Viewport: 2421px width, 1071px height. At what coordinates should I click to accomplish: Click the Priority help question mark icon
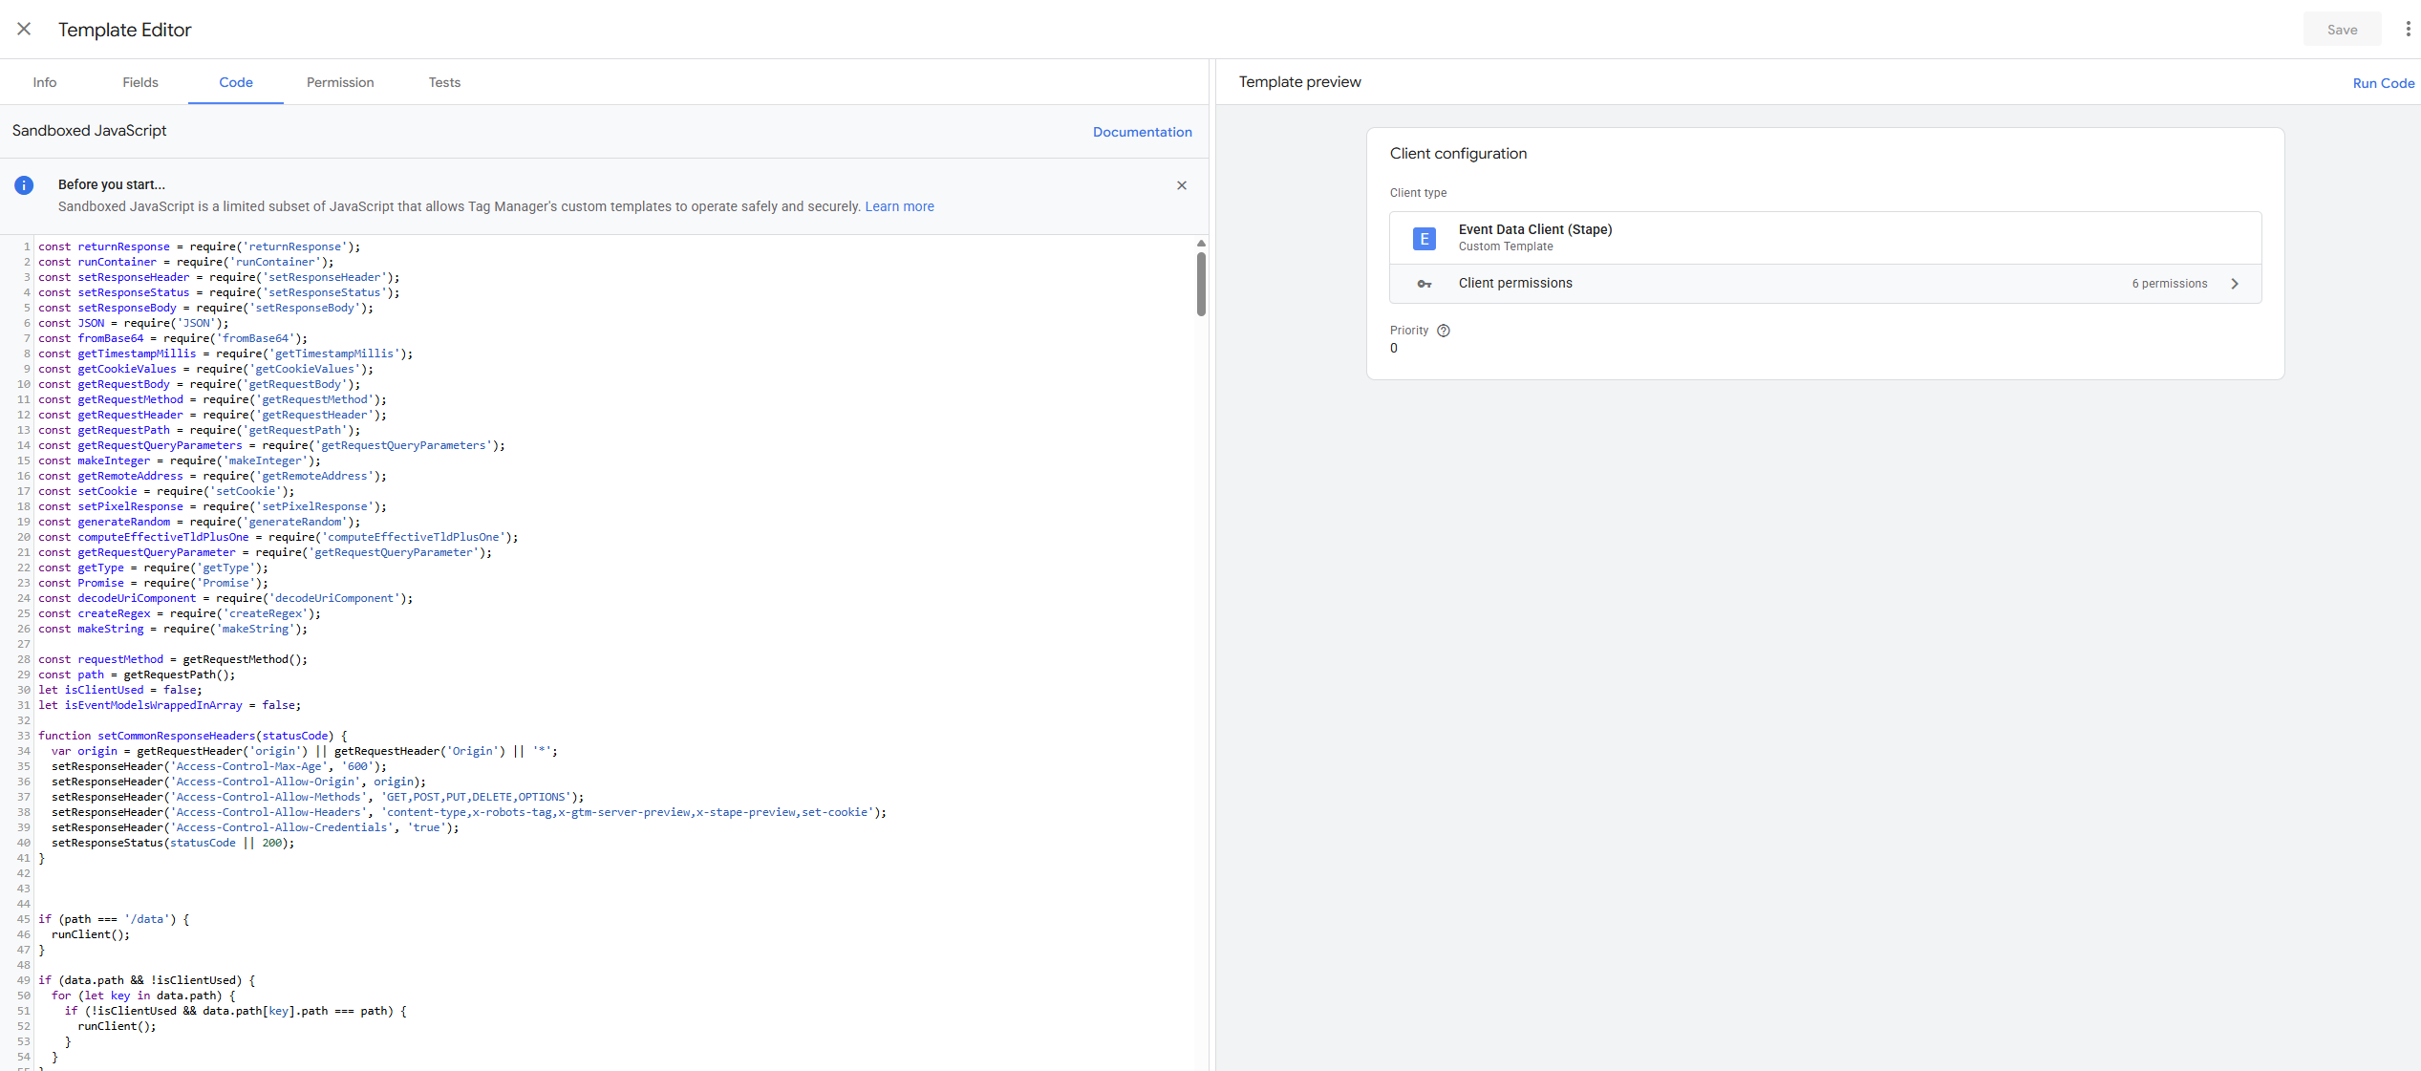click(1444, 331)
